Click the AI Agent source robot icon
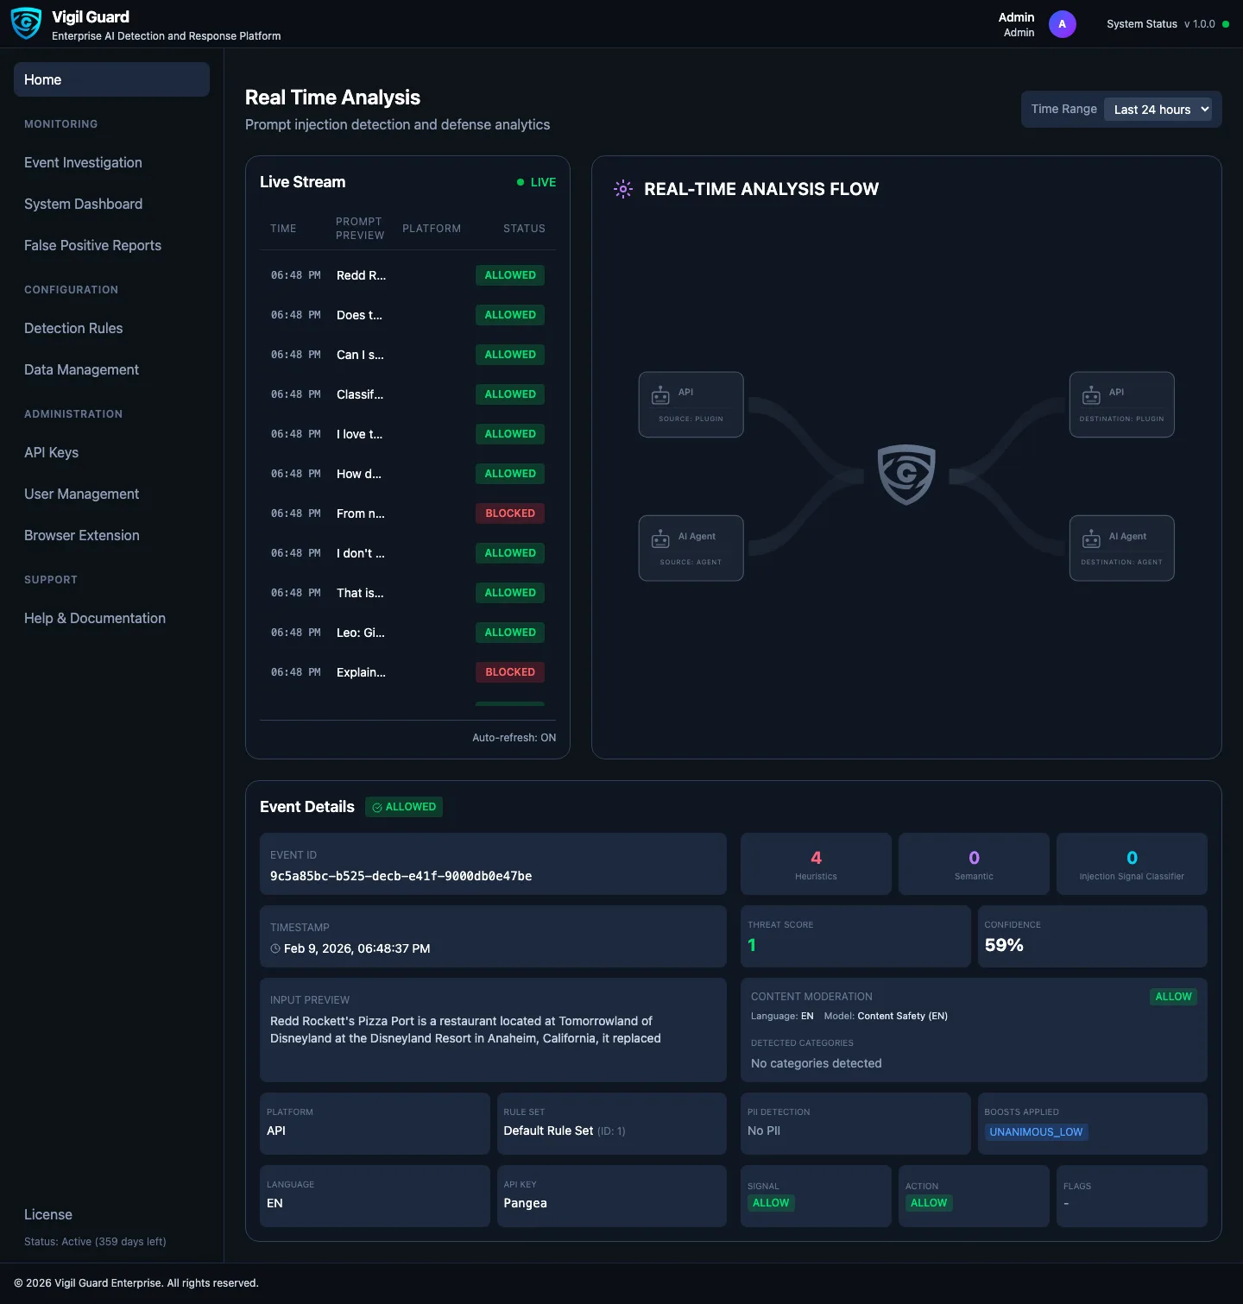 [x=660, y=539]
